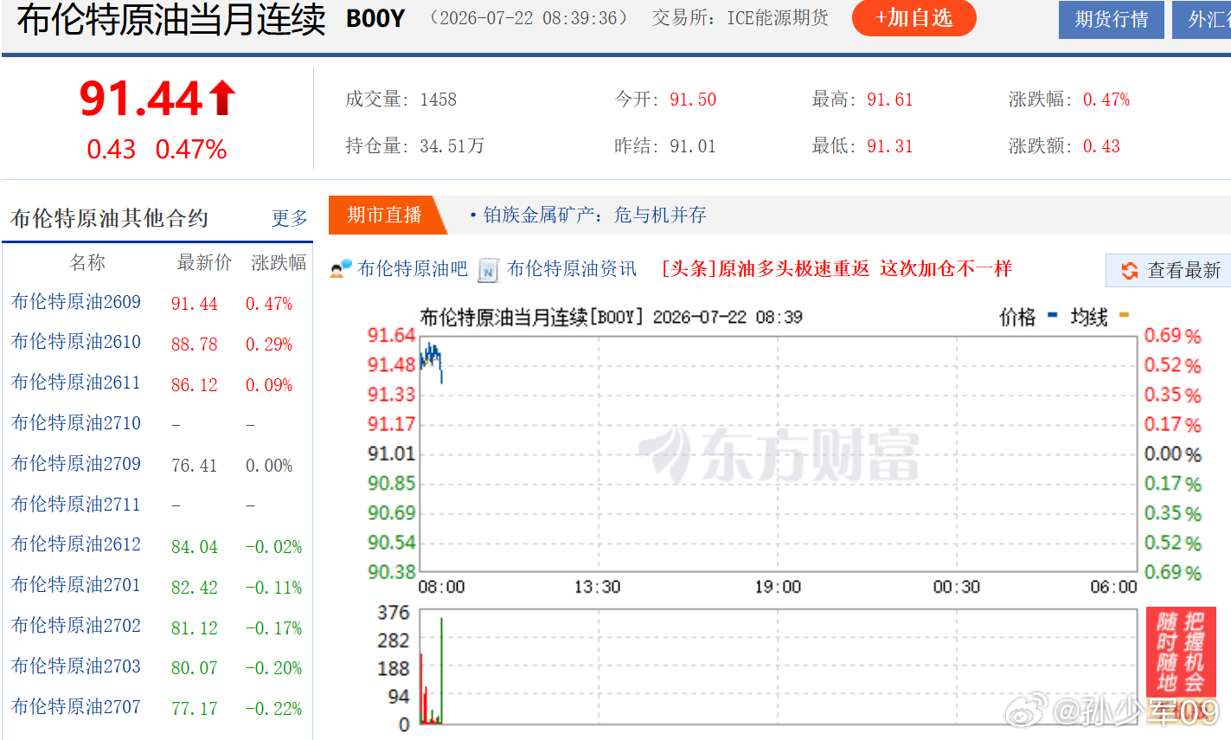Open 布伦特原油吧 forum link
Viewport: 1231px width, 740px height.
pyautogui.click(x=413, y=269)
